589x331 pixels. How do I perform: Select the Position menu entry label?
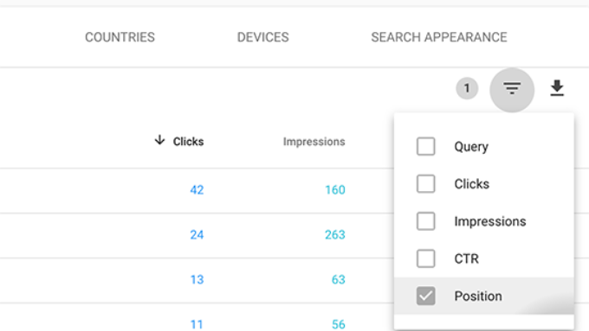(x=478, y=296)
